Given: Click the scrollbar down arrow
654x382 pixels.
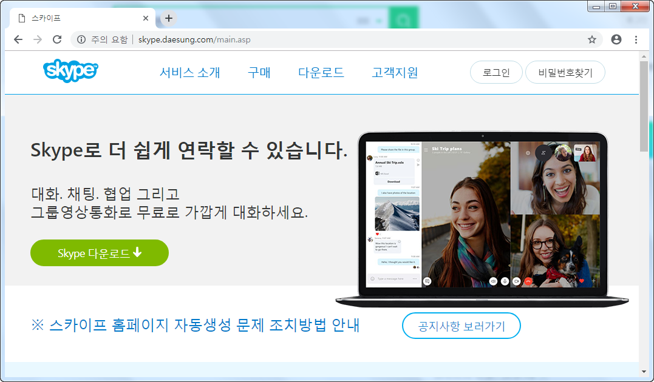Looking at the screenshot, I should [x=644, y=372].
